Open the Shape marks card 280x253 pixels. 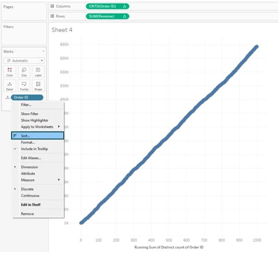[x=38, y=86]
